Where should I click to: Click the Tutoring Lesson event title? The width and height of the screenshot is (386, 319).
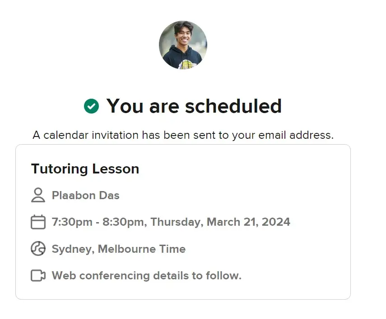pyautogui.click(x=85, y=169)
